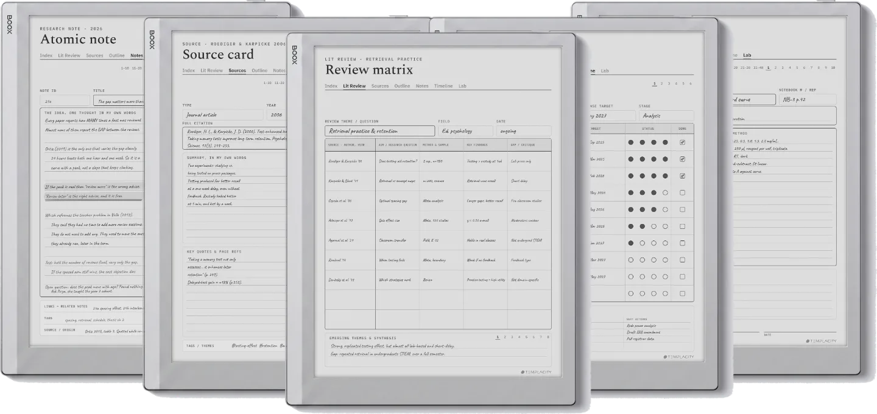This screenshot has width=877, height=414.
Task: Toggle Done checkbox in Nov 2025 row
Action: pyautogui.click(x=682, y=159)
